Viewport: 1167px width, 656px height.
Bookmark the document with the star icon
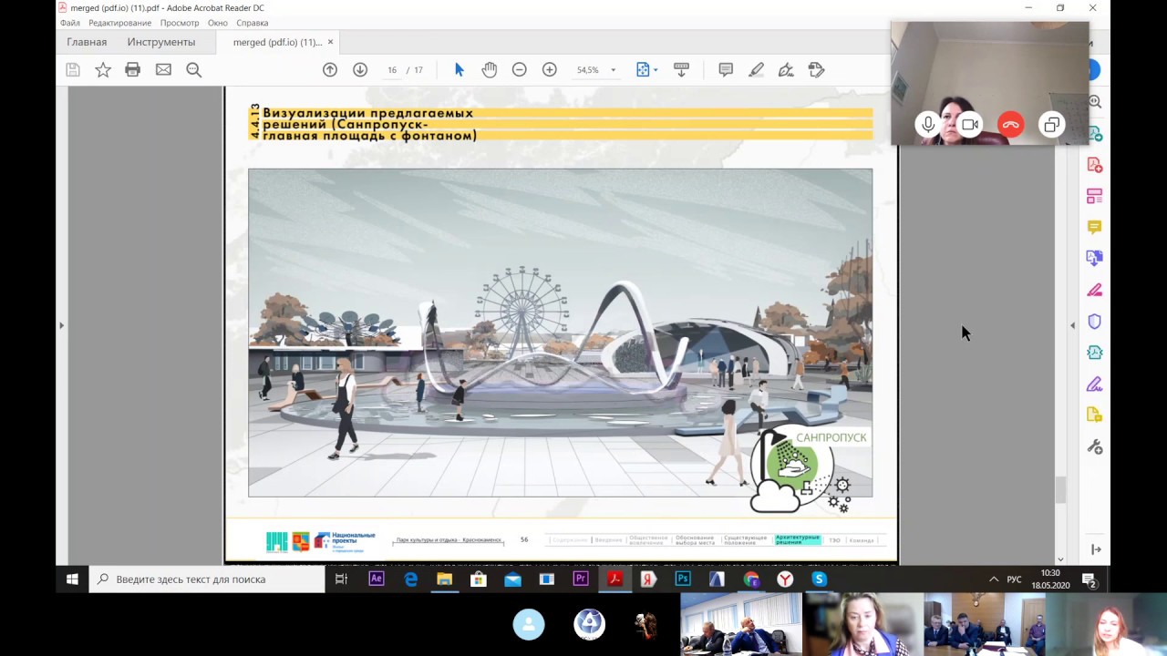pyautogui.click(x=103, y=70)
